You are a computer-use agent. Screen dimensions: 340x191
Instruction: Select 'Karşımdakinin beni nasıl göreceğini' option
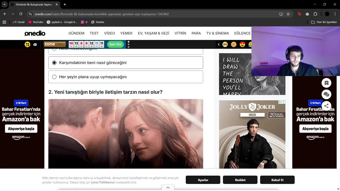(x=126, y=63)
